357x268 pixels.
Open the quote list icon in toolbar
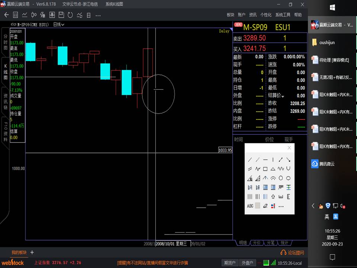pos(16,15)
